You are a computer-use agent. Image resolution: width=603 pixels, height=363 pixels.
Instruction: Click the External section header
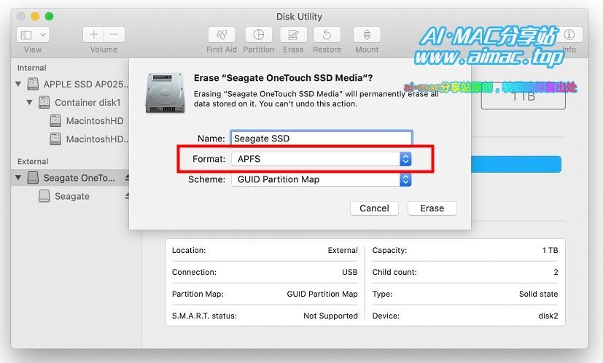click(33, 162)
